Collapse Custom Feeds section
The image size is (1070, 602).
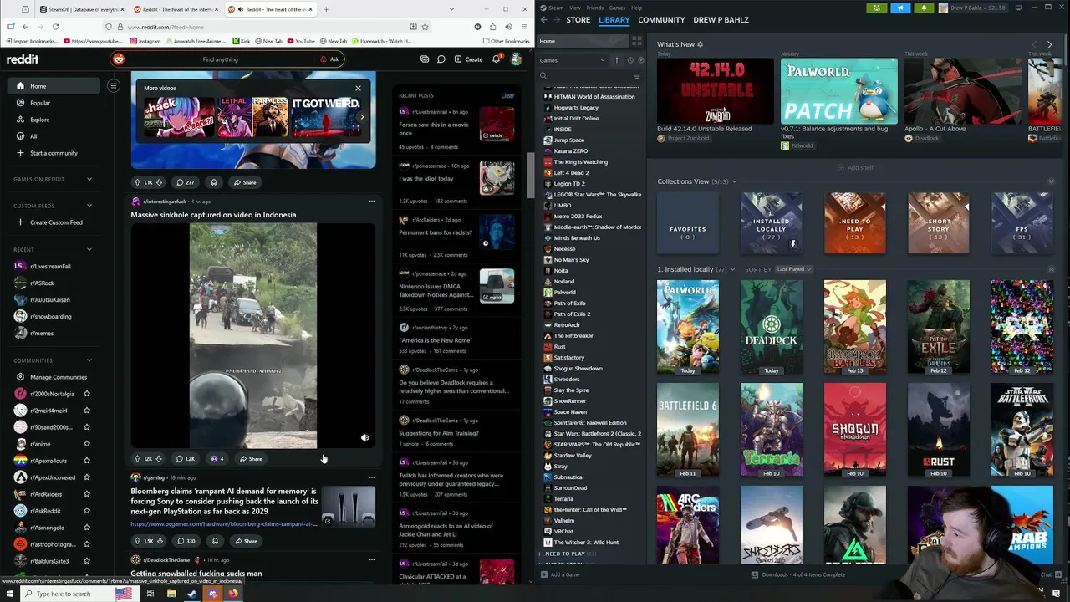point(89,206)
